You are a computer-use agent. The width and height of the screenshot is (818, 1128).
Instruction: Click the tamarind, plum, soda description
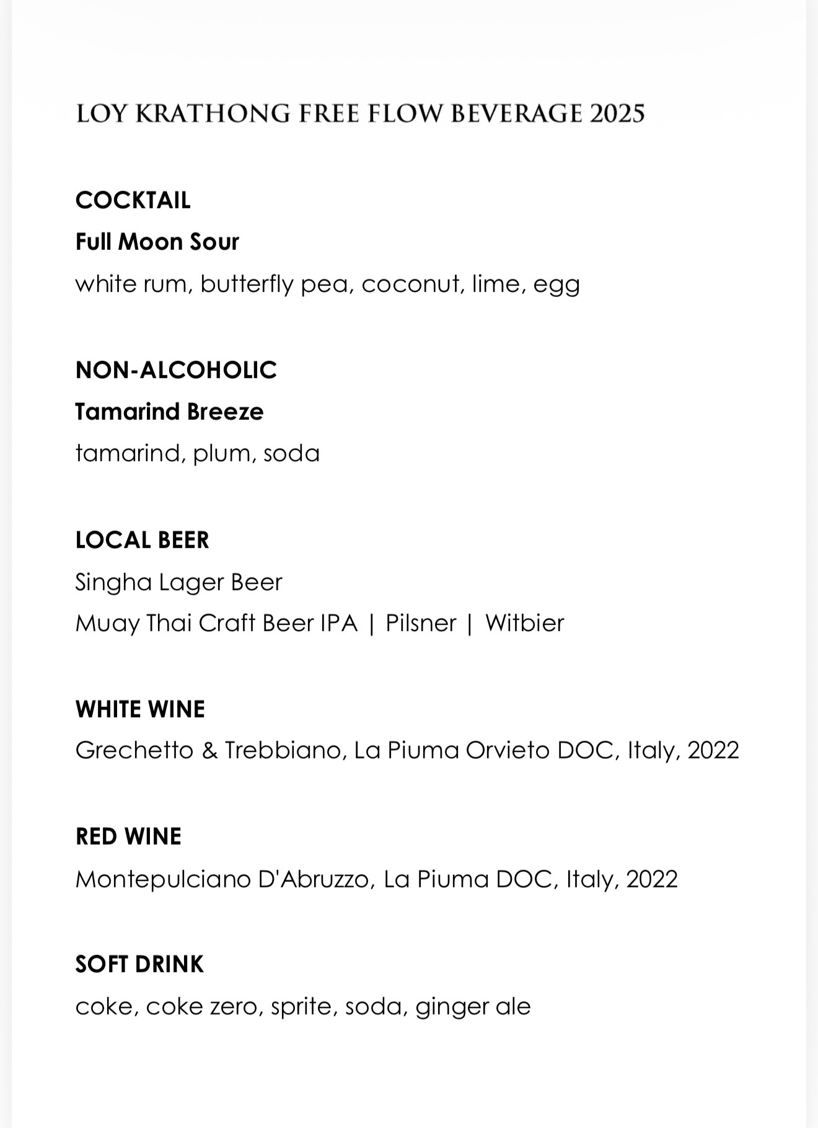coord(197,453)
